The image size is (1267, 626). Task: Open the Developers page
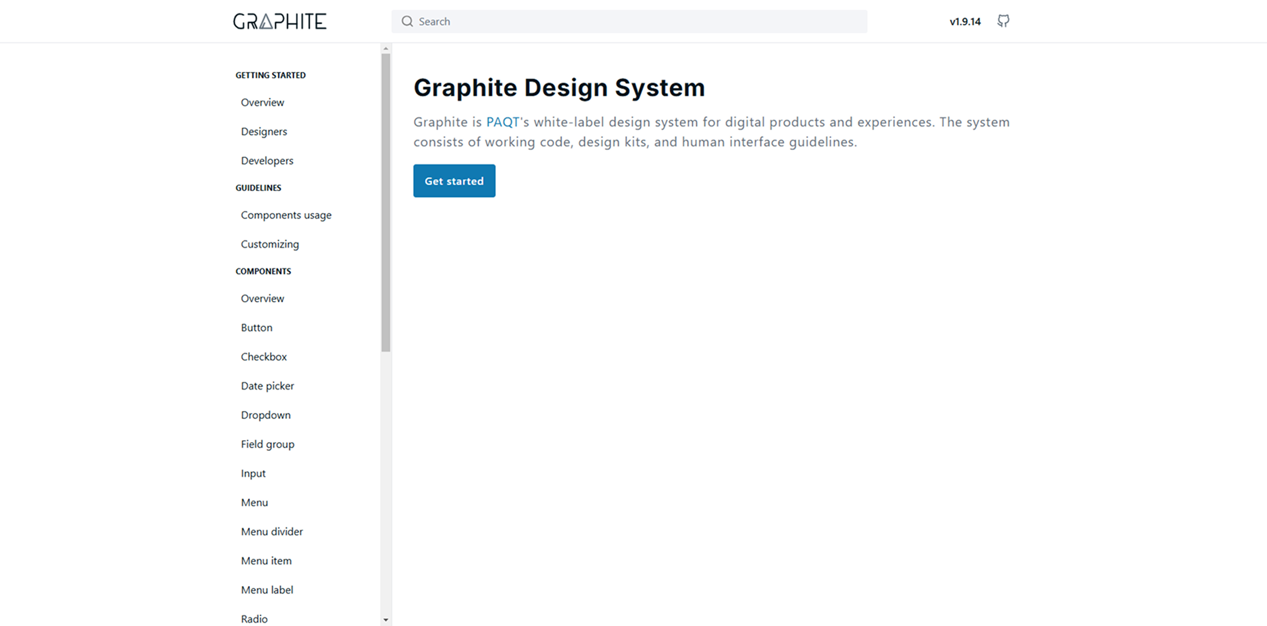pyautogui.click(x=267, y=160)
